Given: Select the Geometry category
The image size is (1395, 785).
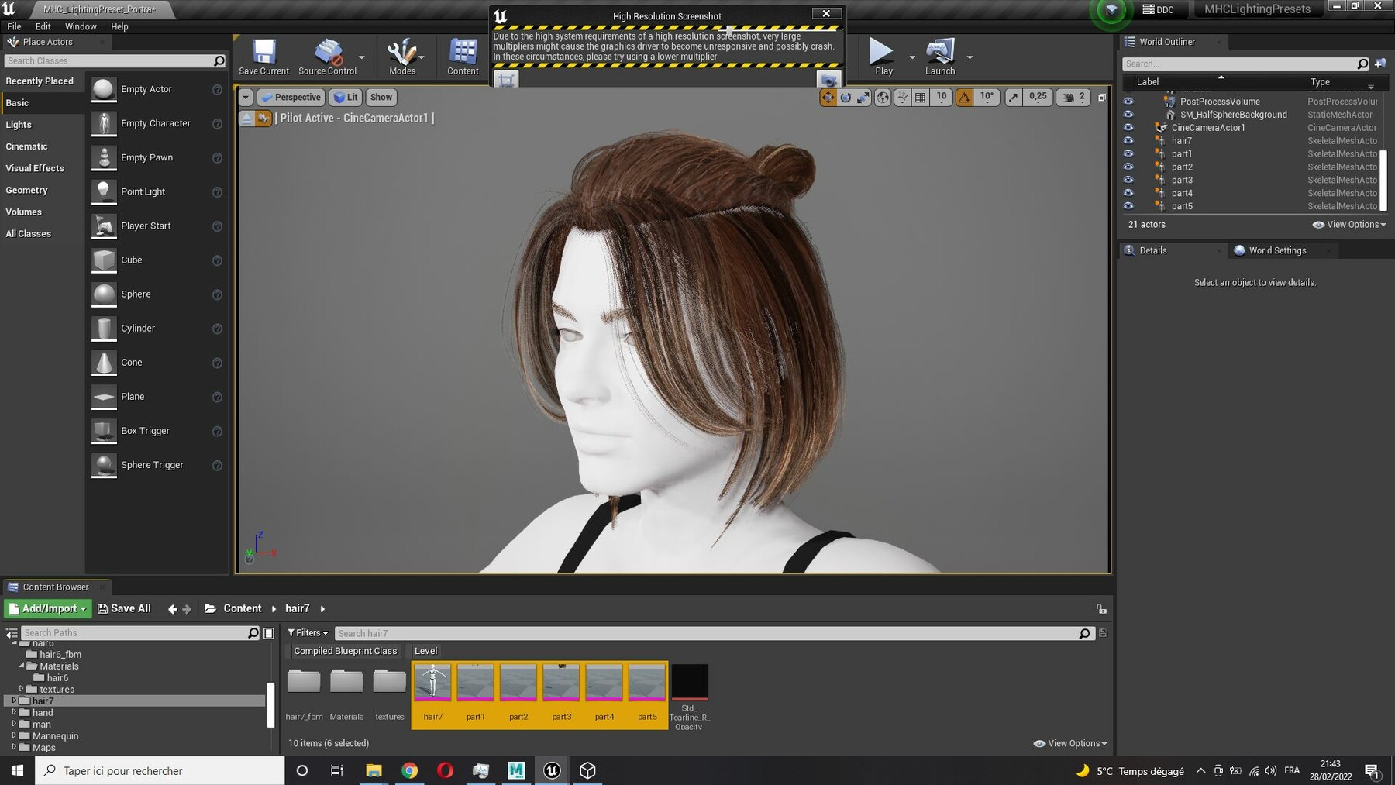Looking at the screenshot, I should [x=42, y=190].
